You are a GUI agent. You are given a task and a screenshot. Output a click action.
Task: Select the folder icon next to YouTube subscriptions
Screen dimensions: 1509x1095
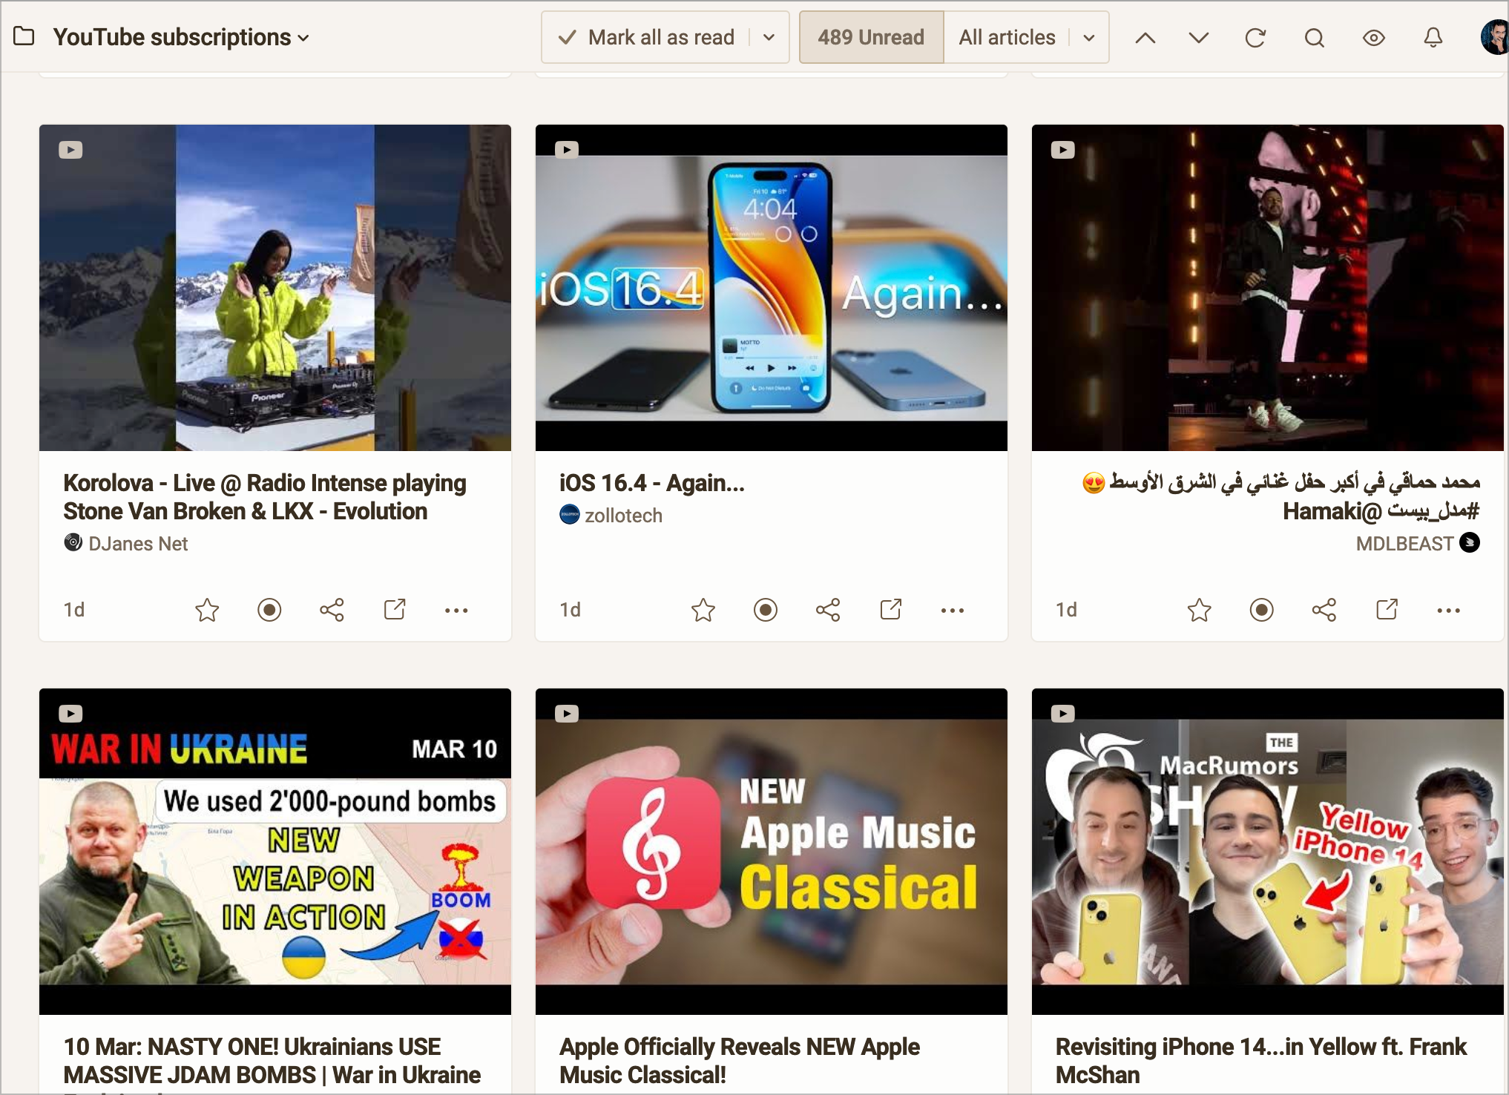pos(24,36)
